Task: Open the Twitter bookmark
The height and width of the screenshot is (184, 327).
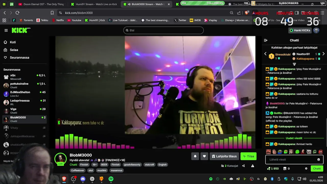Action: (x=180, y=20)
